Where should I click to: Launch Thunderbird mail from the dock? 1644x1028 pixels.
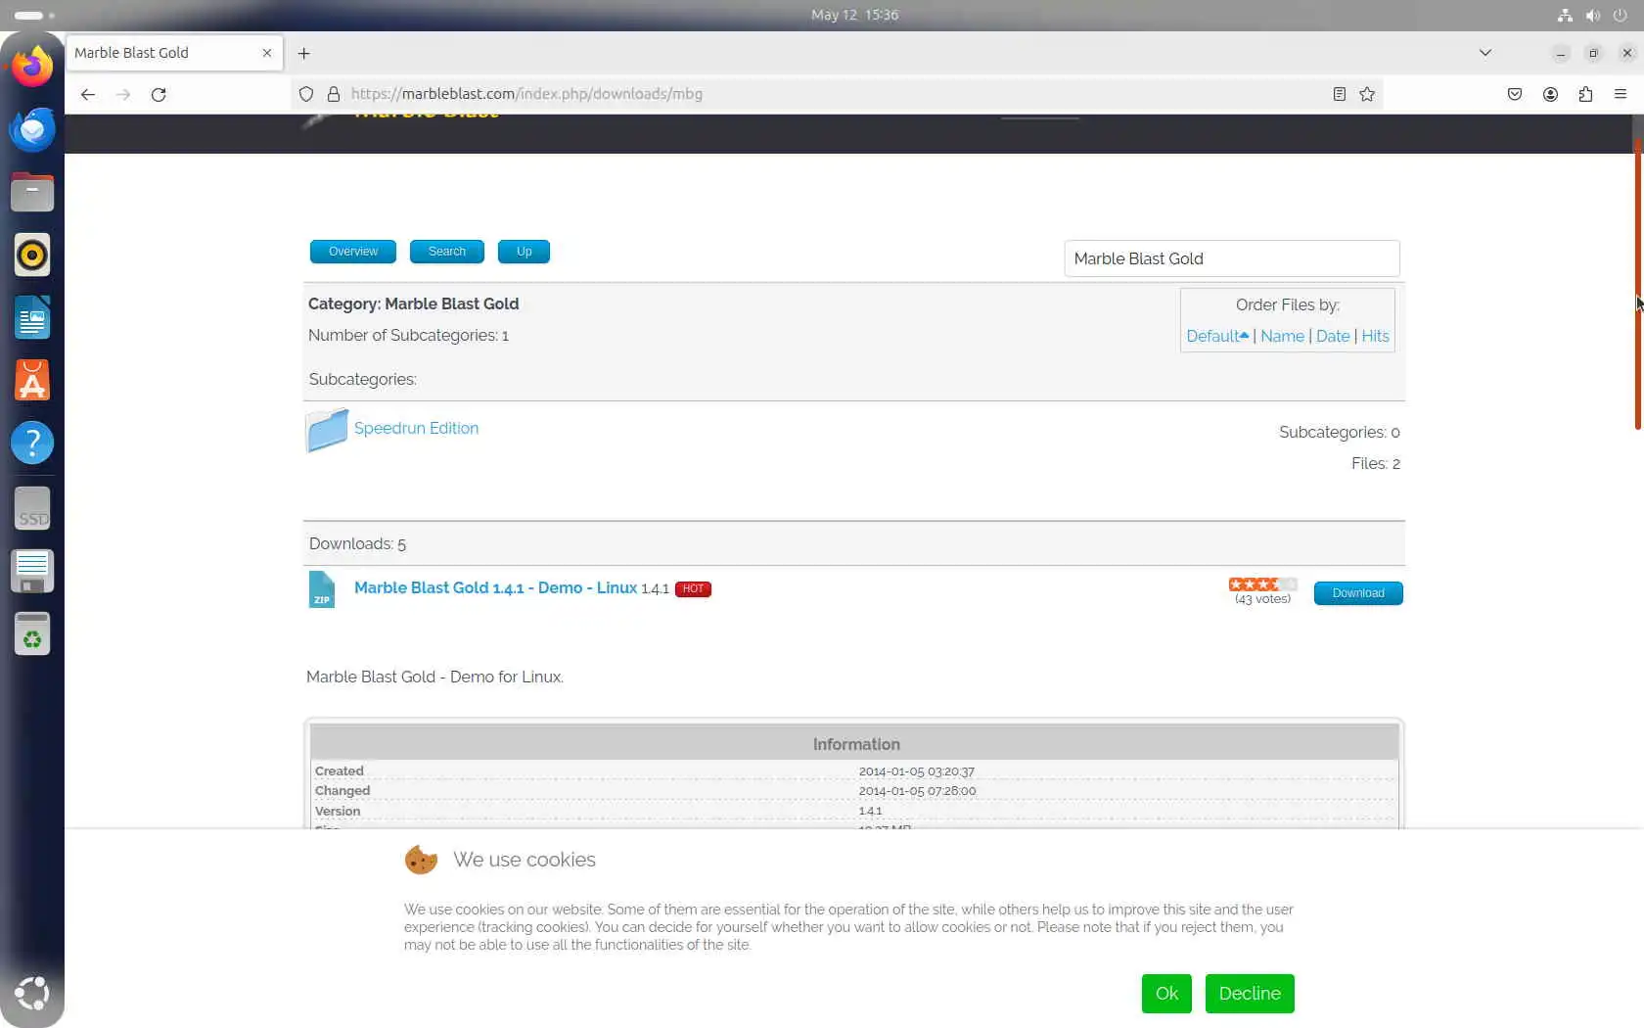point(32,129)
